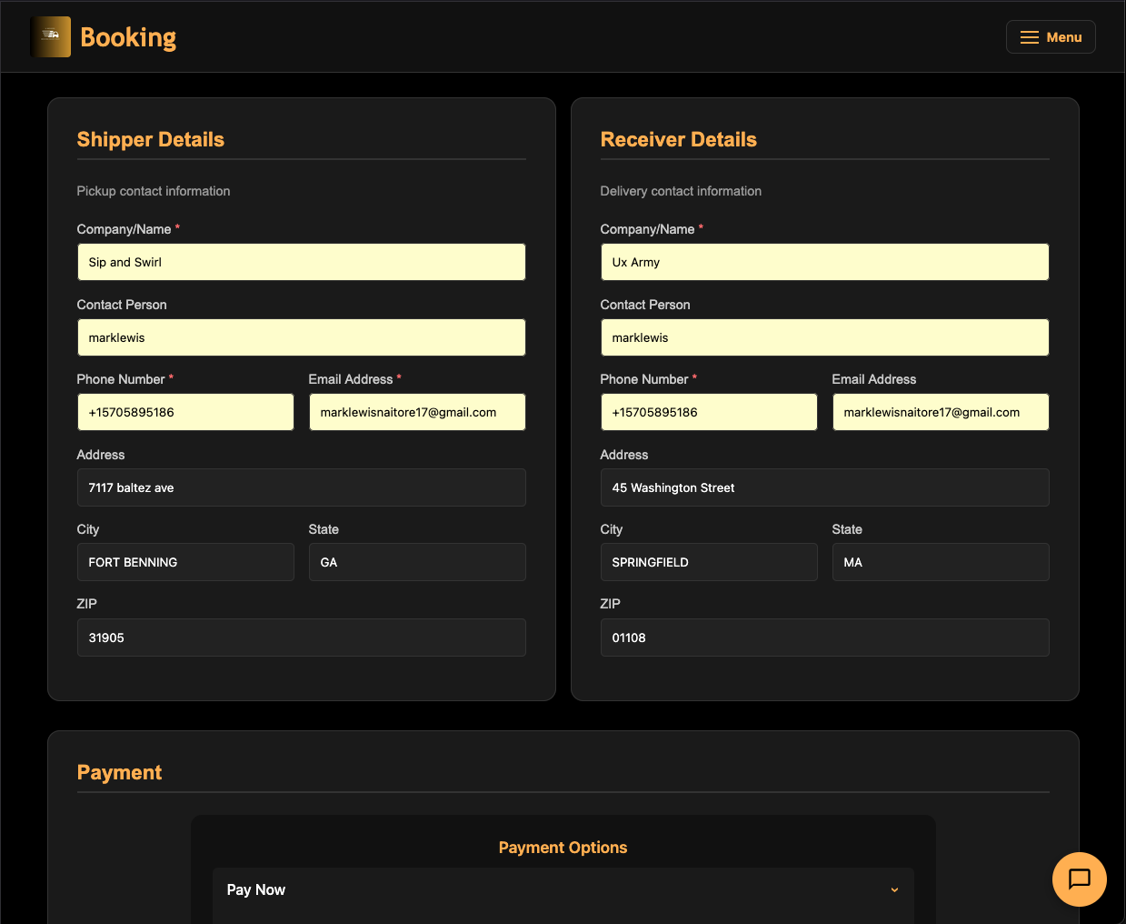Edit receiver Company/Name field Ux Army
Viewport: 1126px width, 924px height.
point(824,262)
